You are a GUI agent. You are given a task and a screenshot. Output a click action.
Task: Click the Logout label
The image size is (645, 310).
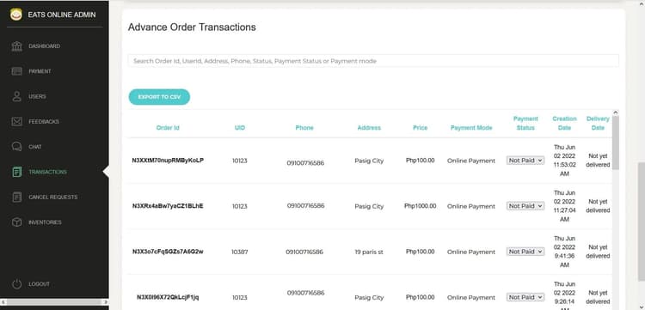pos(39,284)
